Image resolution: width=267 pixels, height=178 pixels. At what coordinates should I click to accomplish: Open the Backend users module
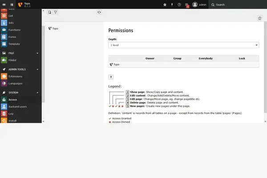(x=18, y=107)
